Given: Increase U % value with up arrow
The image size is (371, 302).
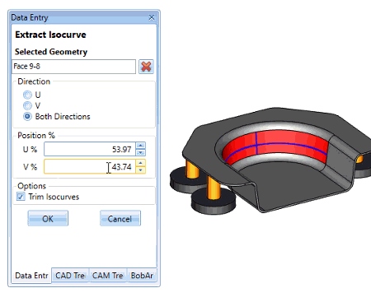Looking at the screenshot, I should [141, 146].
